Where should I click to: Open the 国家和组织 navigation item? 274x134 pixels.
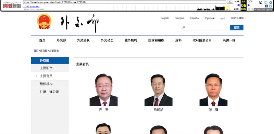click(x=156, y=40)
